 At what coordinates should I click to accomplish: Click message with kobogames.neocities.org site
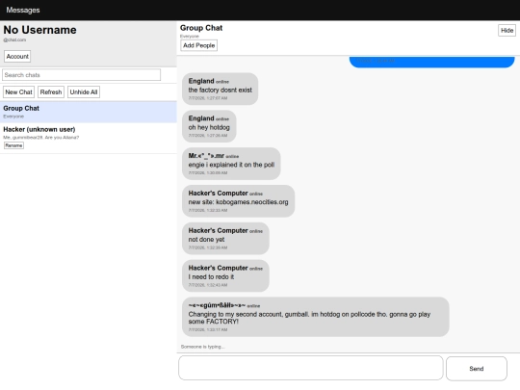coord(238,201)
